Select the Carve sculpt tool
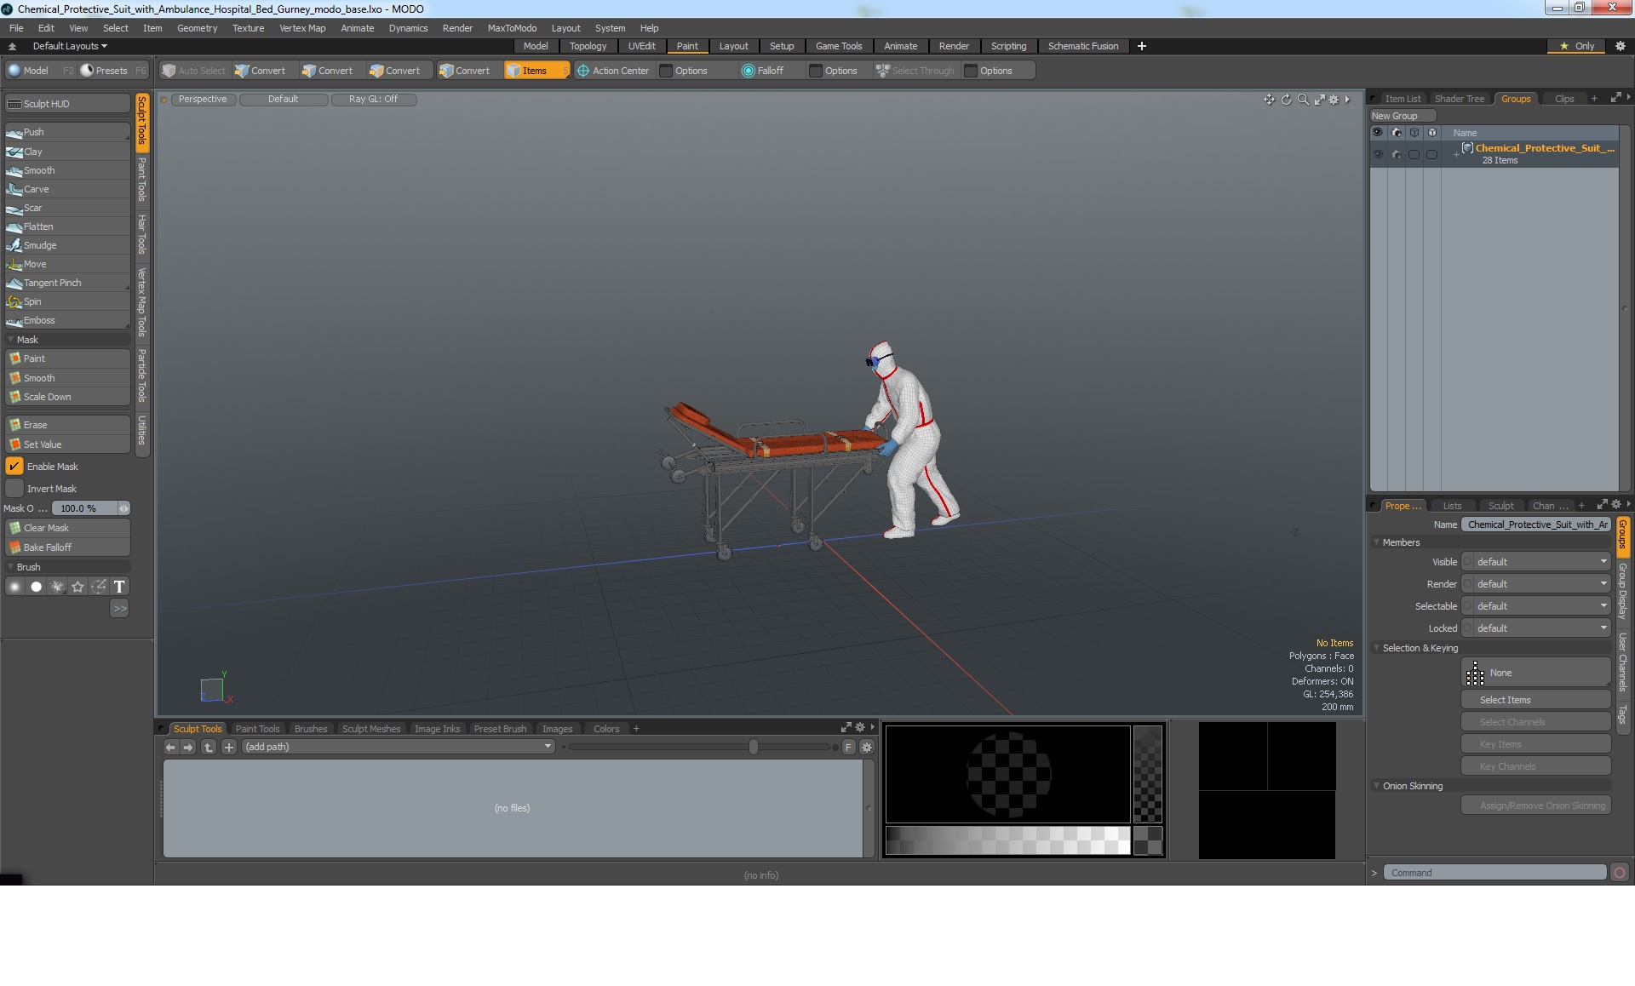 tap(36, 189)
